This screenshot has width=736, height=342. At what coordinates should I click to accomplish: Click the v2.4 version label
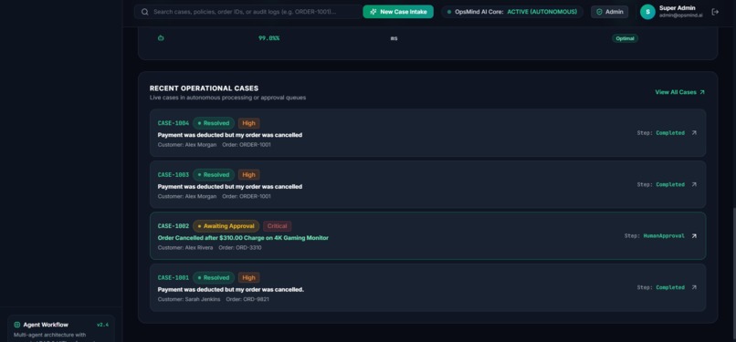click(102, 325)
